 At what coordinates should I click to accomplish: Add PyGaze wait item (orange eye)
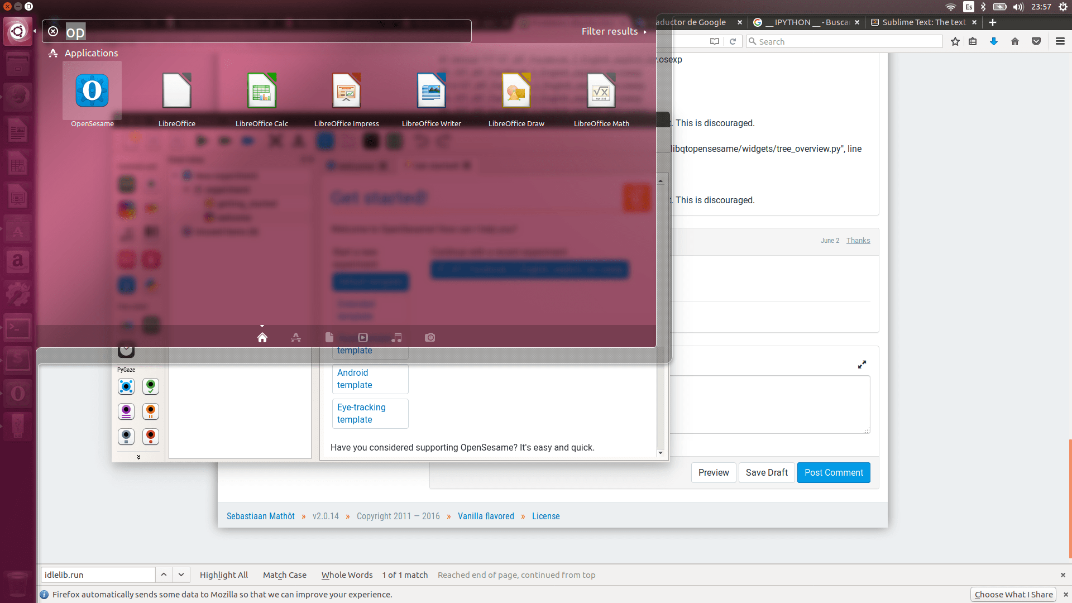(x=151, y=411)
